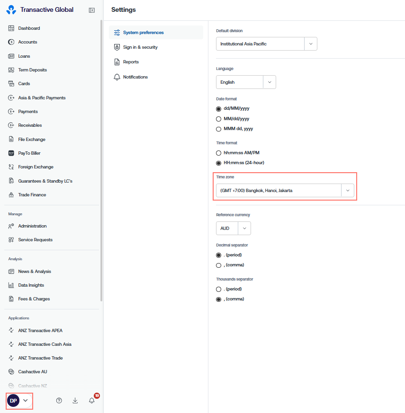The image size is (405, 413).
Task: Go to ANZ Transactive Trade application
Action: pyautogui.click(x=40, y=358)
